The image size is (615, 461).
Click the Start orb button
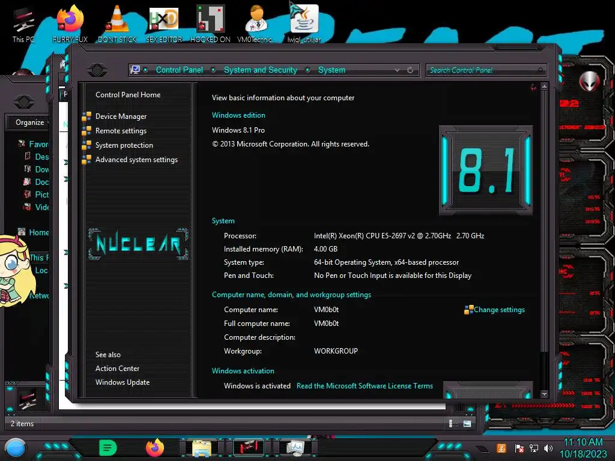(x=16, y=448)
